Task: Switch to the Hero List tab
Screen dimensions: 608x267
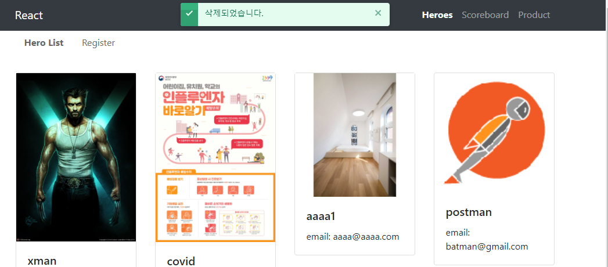Action: [x=44, y=43]
